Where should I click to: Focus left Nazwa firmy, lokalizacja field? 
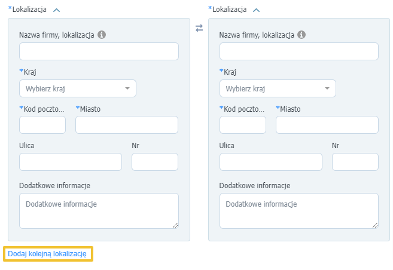(x=99, y=51)
